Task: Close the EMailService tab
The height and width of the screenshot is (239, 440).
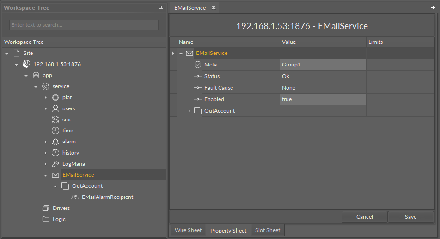Action: [214, 8]
